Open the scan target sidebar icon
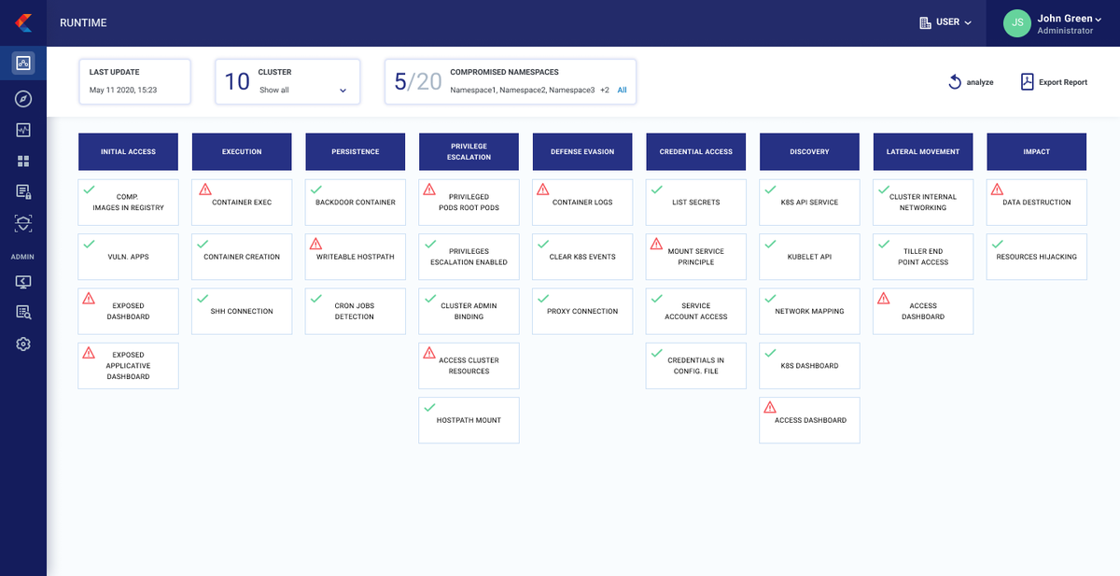The width and height of the screenshot is (1120, 576). click(23, 223)
